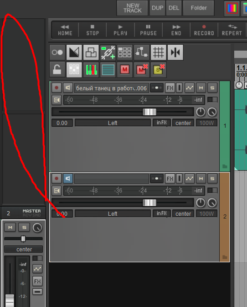Open FX chain for track 1
Screen dimensions: 247x307
click(170, 88)
